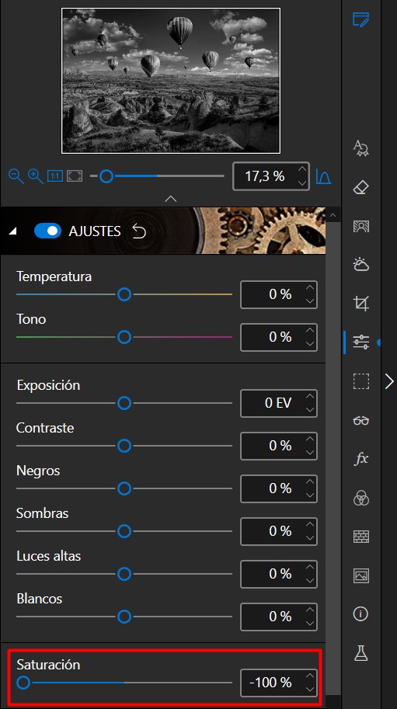Click the Negros slider handle

(124, 488)
